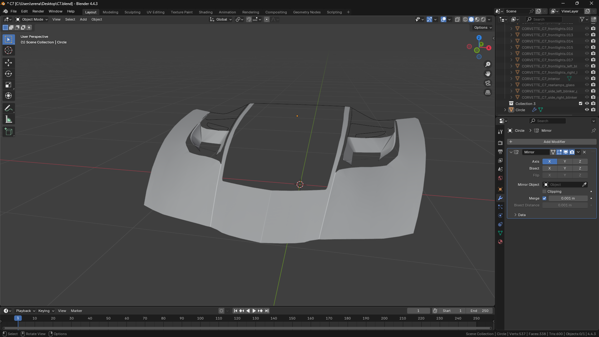The width and height of the screenshot is (599, 337).
Task: Activate the 3D Cursor tool
Action: coord(8,50)
